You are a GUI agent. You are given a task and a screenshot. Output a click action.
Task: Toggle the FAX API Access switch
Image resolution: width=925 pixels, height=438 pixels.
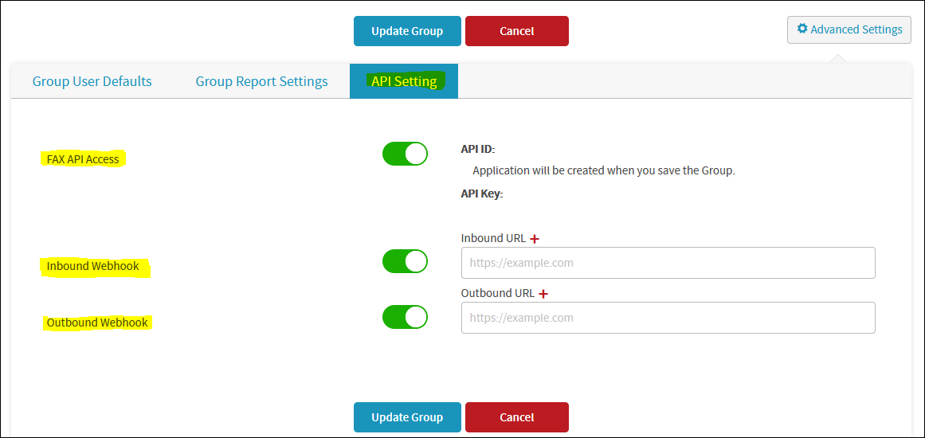click(405, 154)
